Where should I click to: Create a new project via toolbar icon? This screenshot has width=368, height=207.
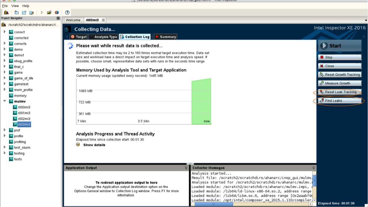click(16, 12)
